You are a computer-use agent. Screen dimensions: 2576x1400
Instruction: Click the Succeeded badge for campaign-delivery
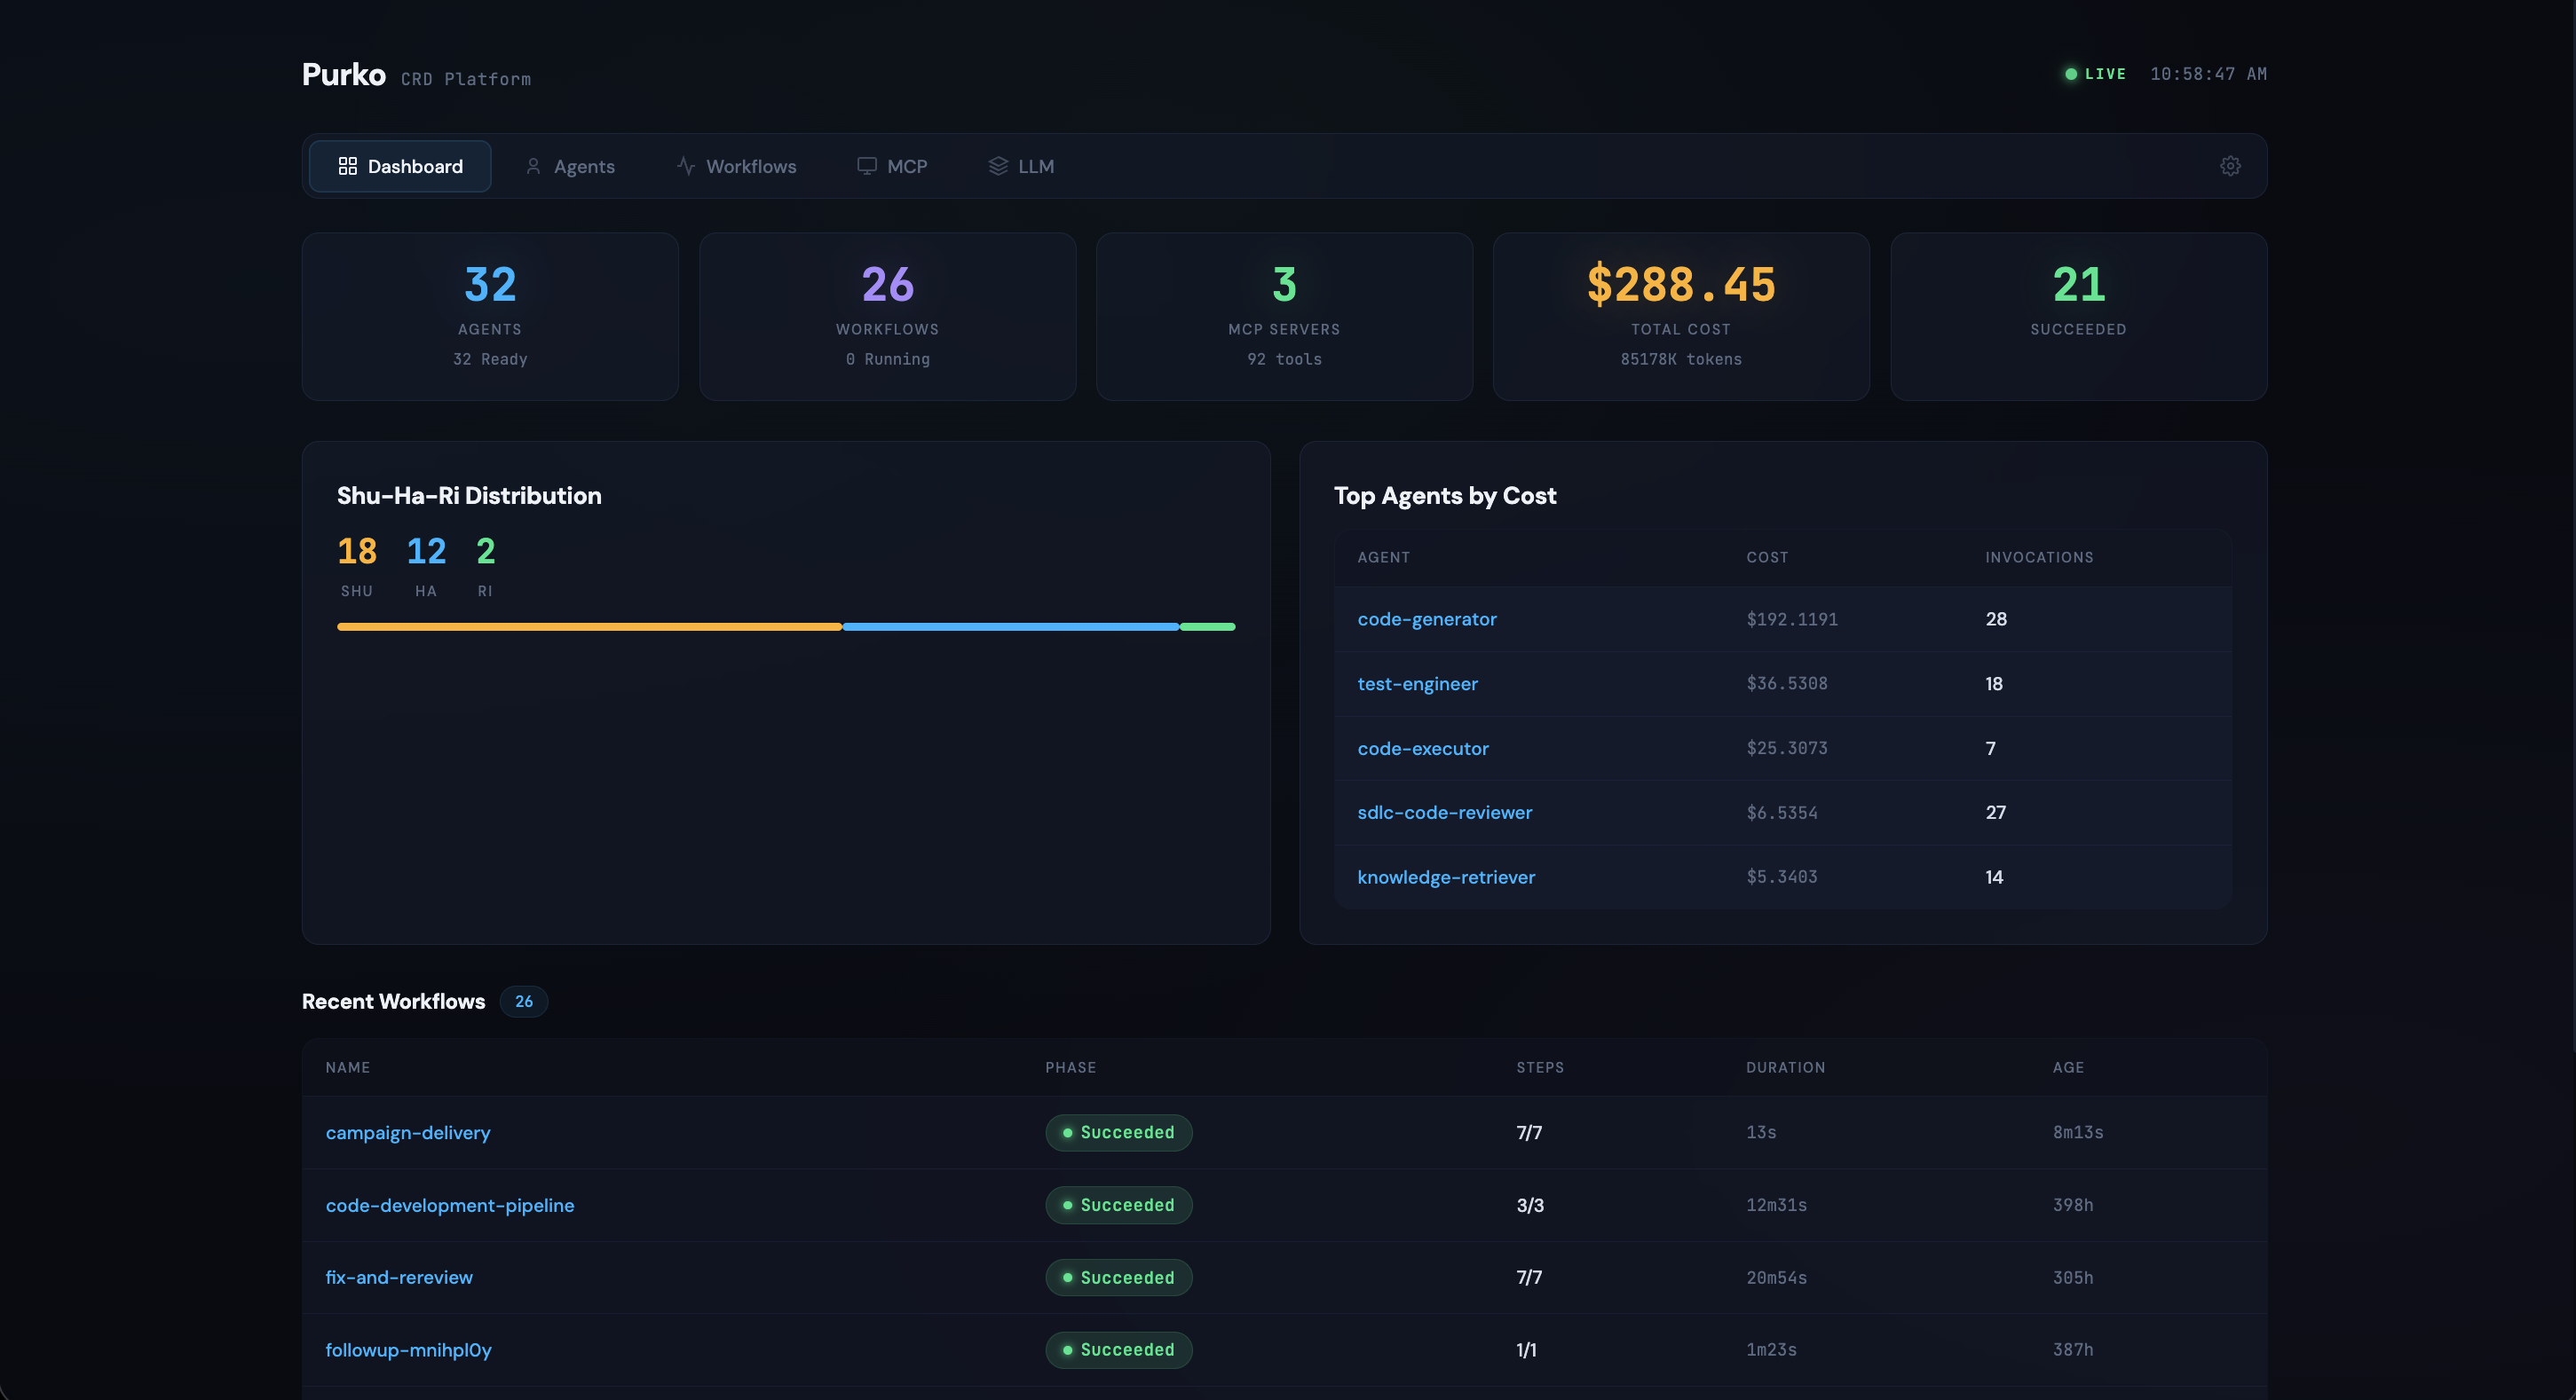(1118, 1133)
